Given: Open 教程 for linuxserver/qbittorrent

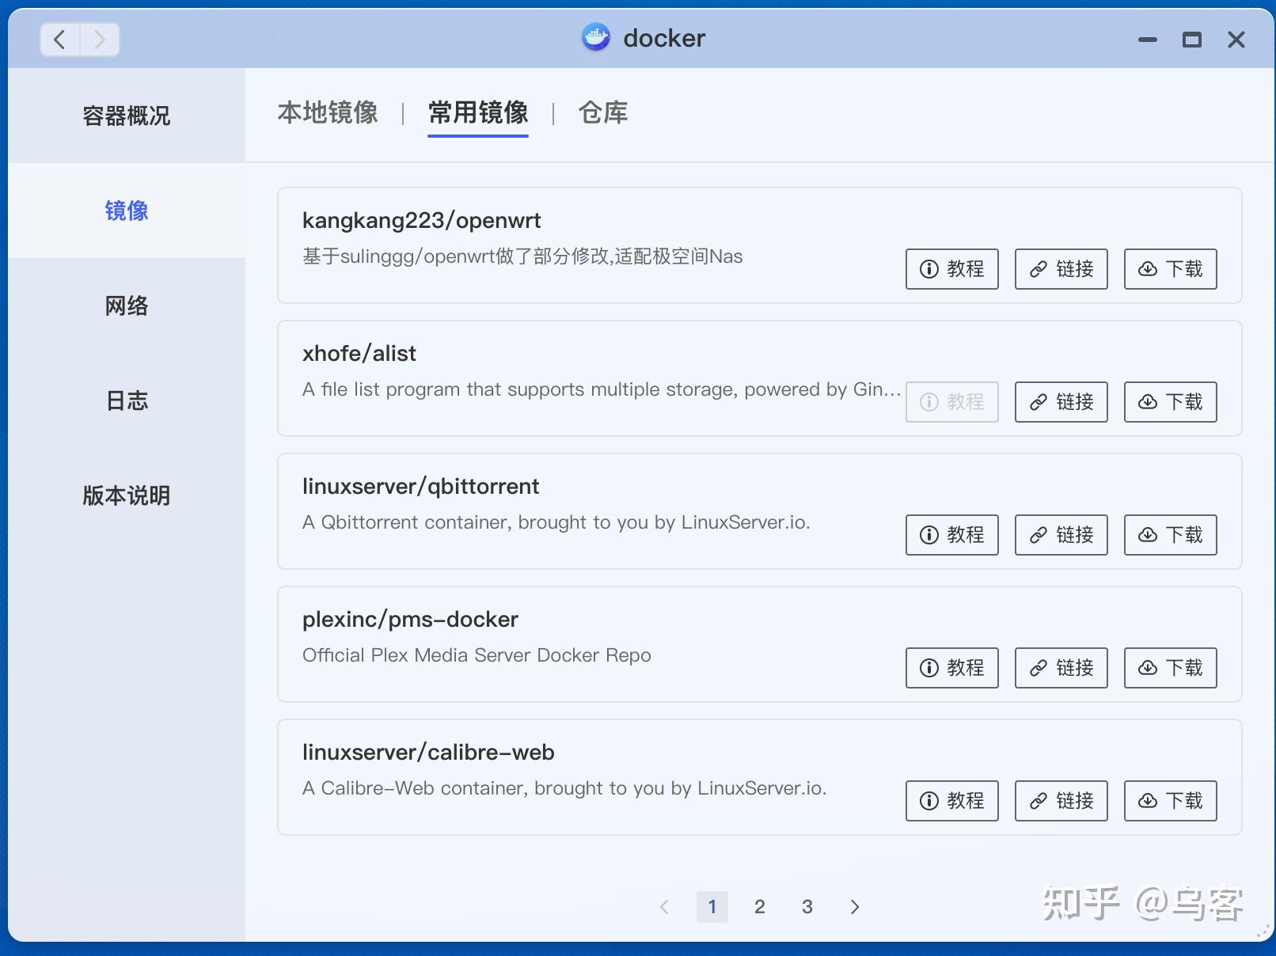Looking at the screenshot, I should (x=952, y=535).
